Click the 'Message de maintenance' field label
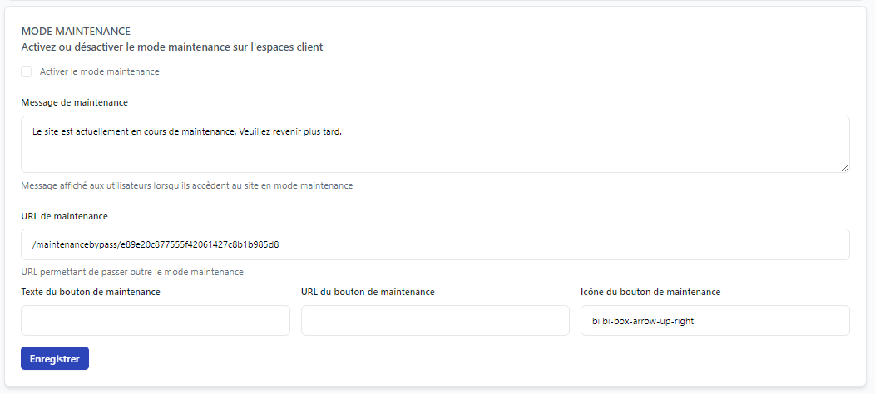The height and width of the screenshot is (394, 875). tap(74, 102)
